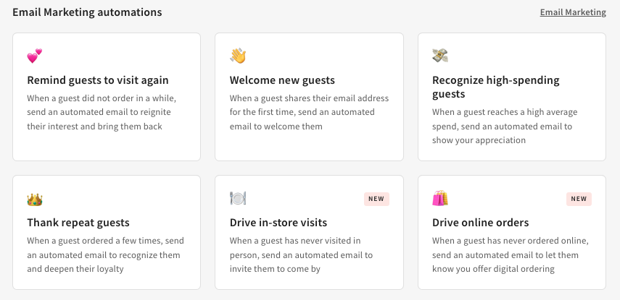Image resolution: width=620 pixels, height=300 pixels.
Task: Open the Email Marketing link
Action: 573,12
